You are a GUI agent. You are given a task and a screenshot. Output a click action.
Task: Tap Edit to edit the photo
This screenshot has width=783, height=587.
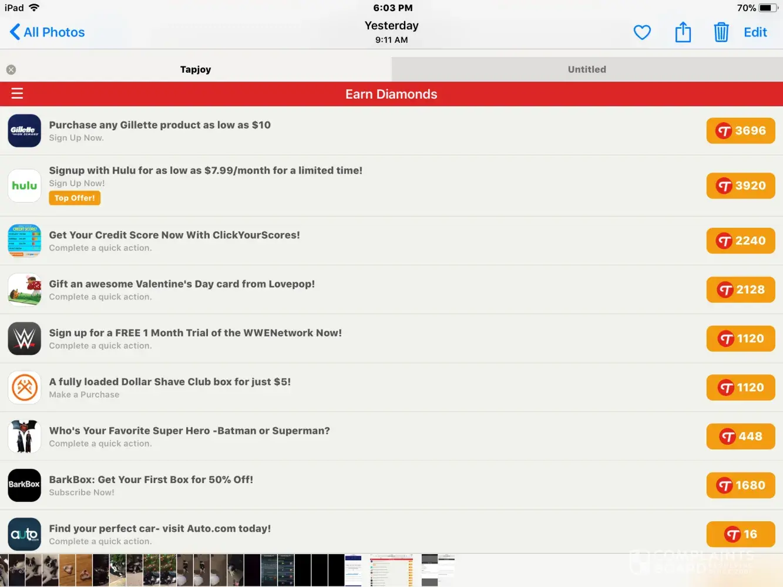(x=755, y=32)
